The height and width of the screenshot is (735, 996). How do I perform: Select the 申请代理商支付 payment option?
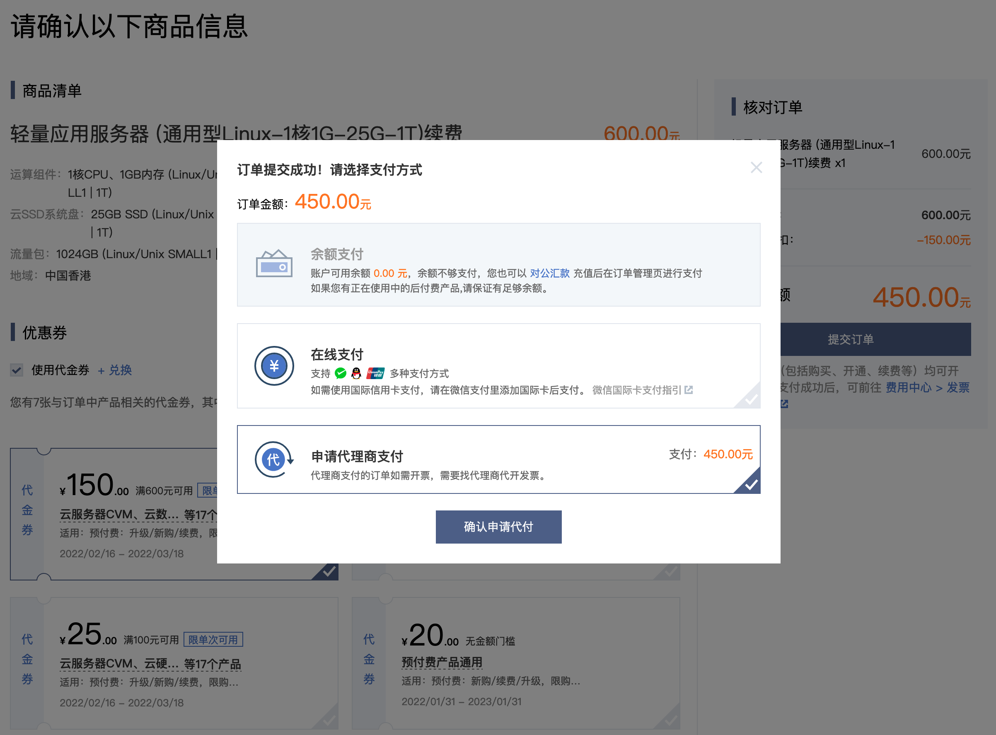click(x=498, y=459)
